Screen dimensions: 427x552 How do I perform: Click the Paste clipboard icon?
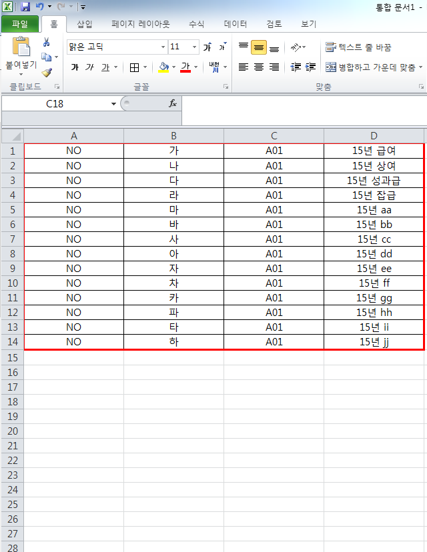click(21, 47)
